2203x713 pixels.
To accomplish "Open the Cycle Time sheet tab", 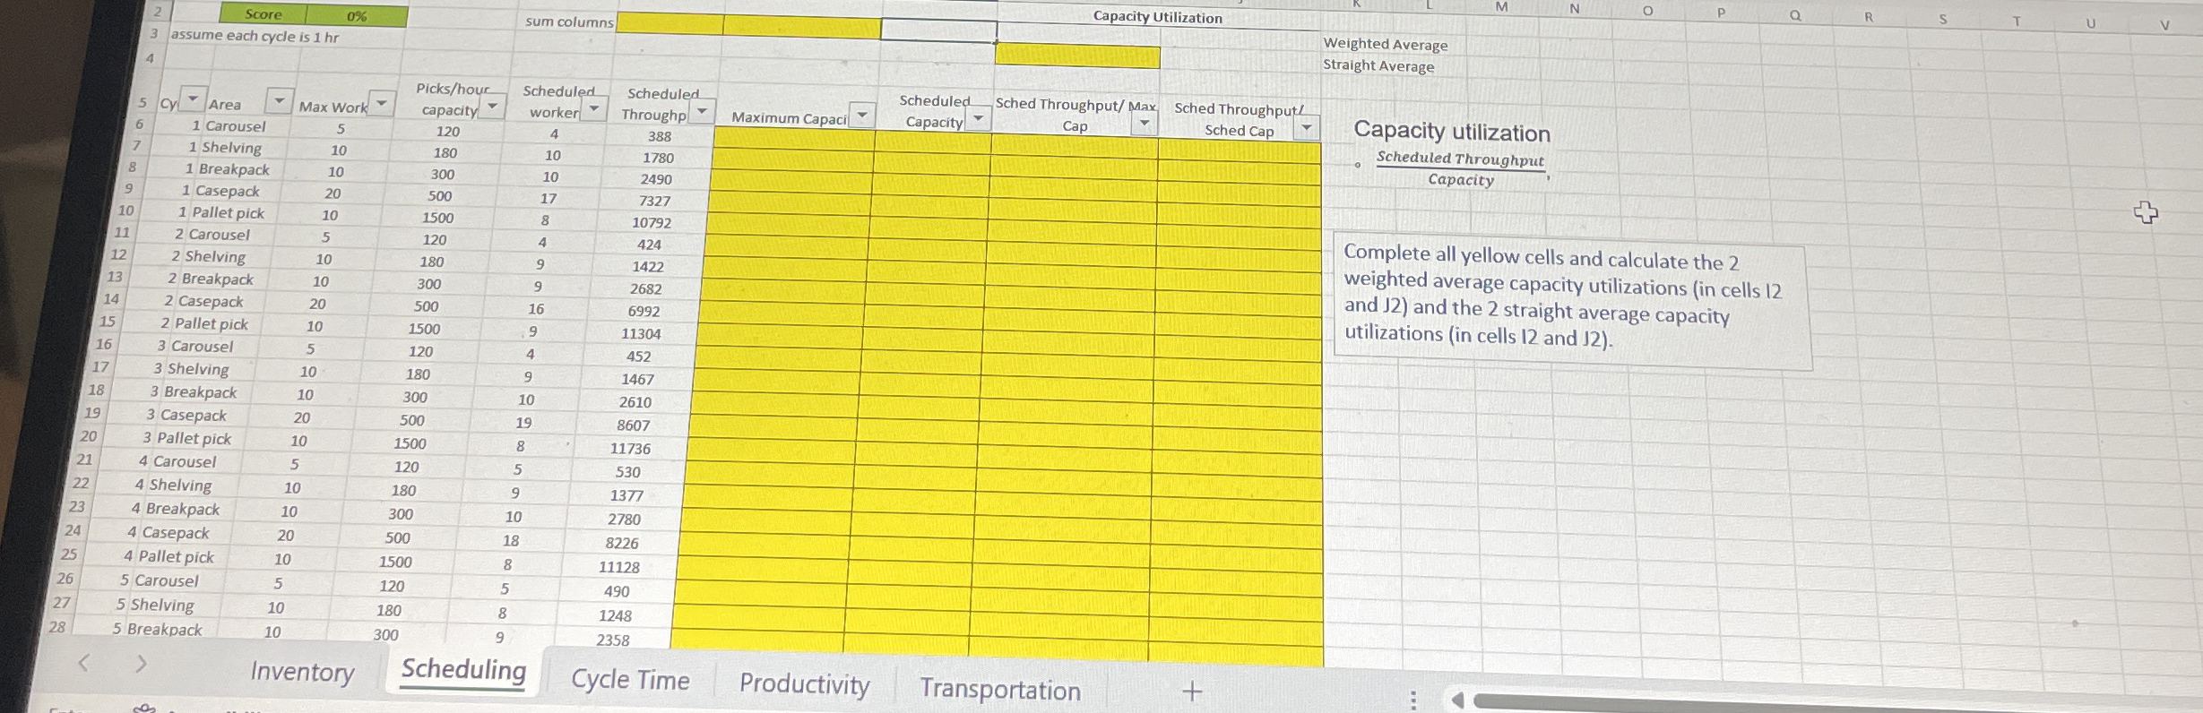I will (630, 680).
